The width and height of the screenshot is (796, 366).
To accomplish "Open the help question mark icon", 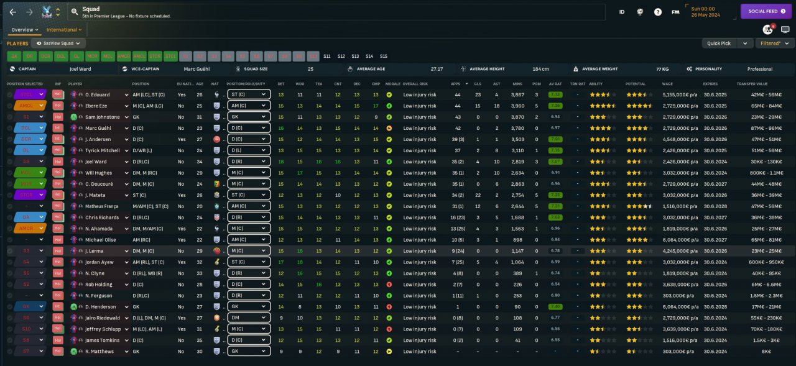I will click(x=657, y=12).
